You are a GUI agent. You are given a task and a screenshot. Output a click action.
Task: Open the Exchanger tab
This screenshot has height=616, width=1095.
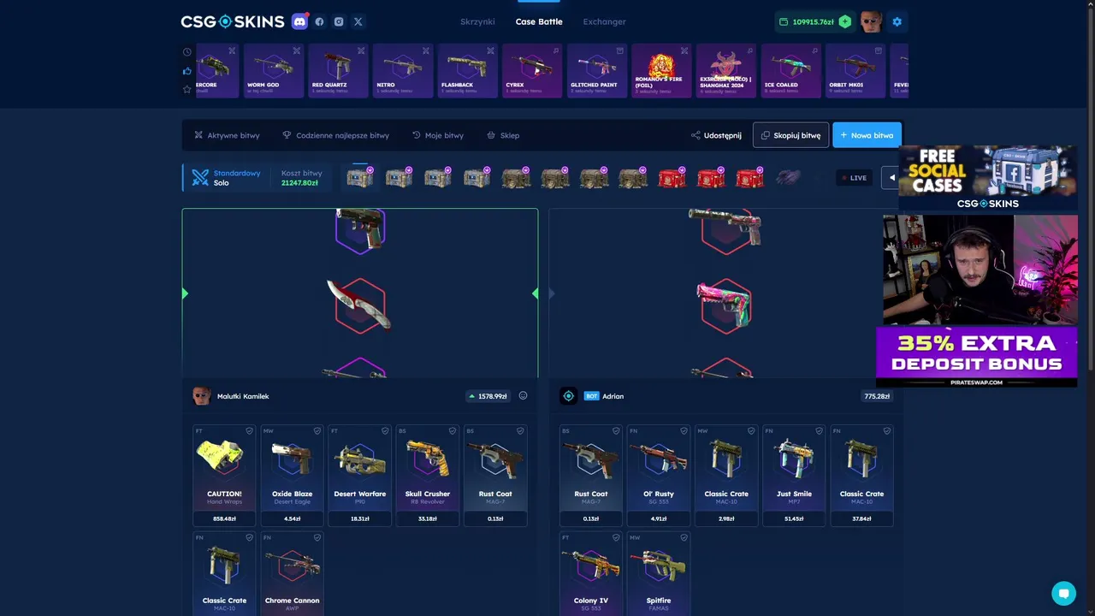604,21
